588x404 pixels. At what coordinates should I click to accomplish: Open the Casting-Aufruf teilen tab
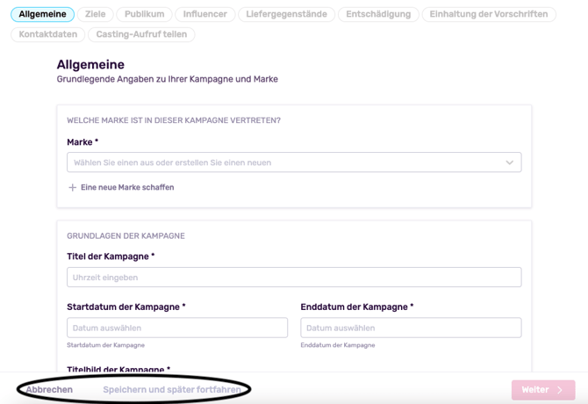point(141,34)
